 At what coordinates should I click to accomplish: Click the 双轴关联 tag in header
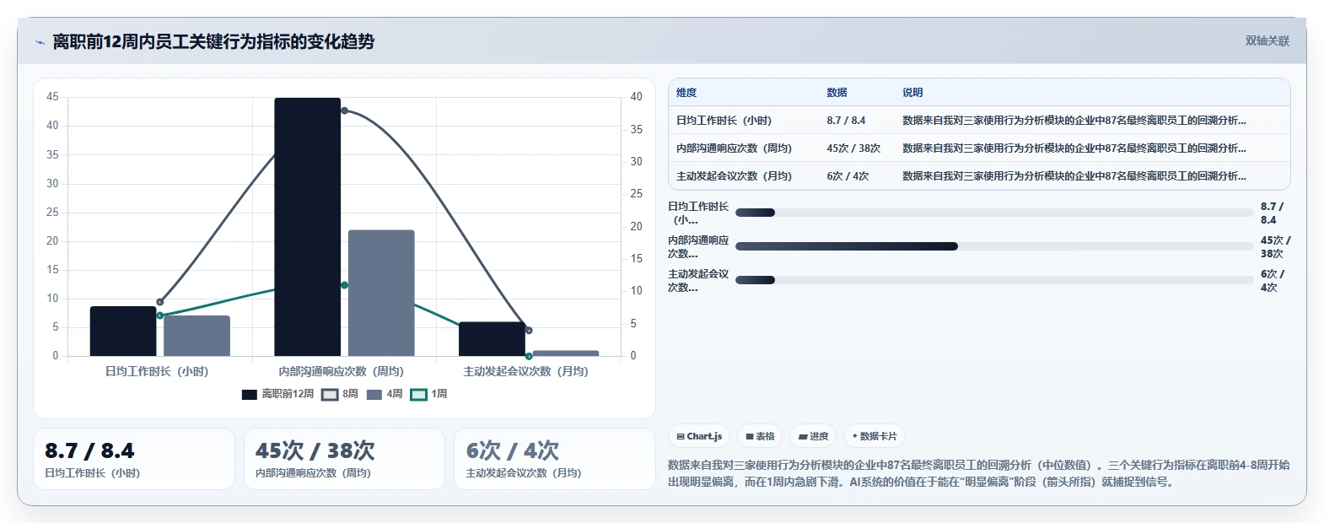(x=1267, y=40)
